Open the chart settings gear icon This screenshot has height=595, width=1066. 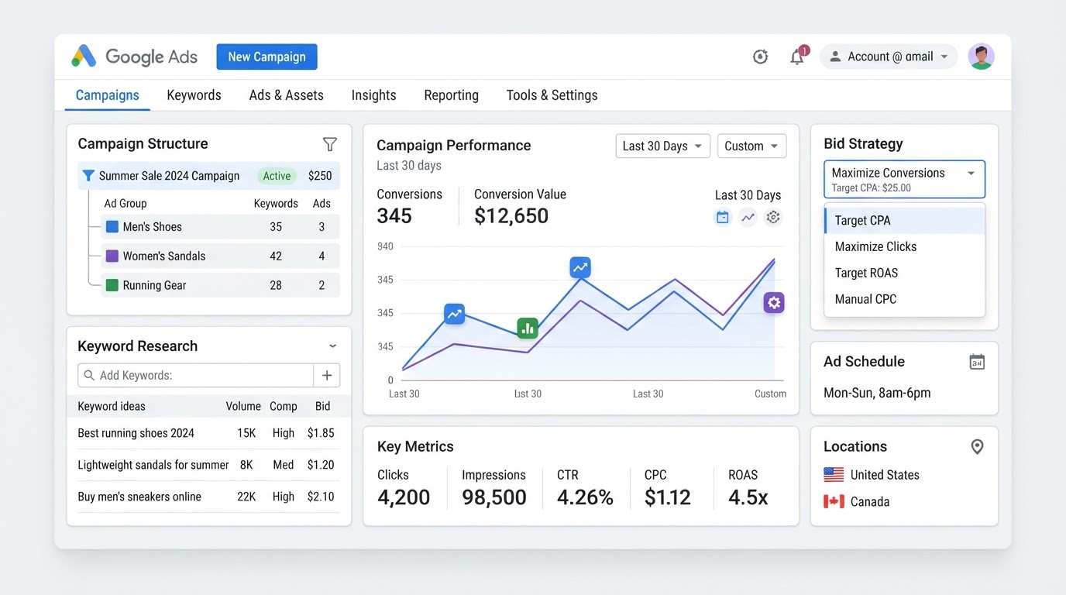coord(773,218)
